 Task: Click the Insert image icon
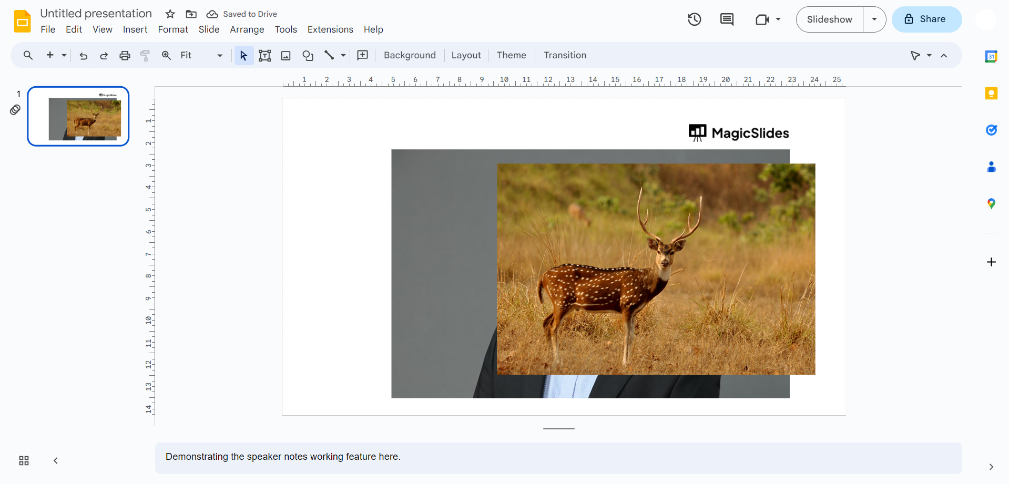pyautogui.click(x=286, y=56)
